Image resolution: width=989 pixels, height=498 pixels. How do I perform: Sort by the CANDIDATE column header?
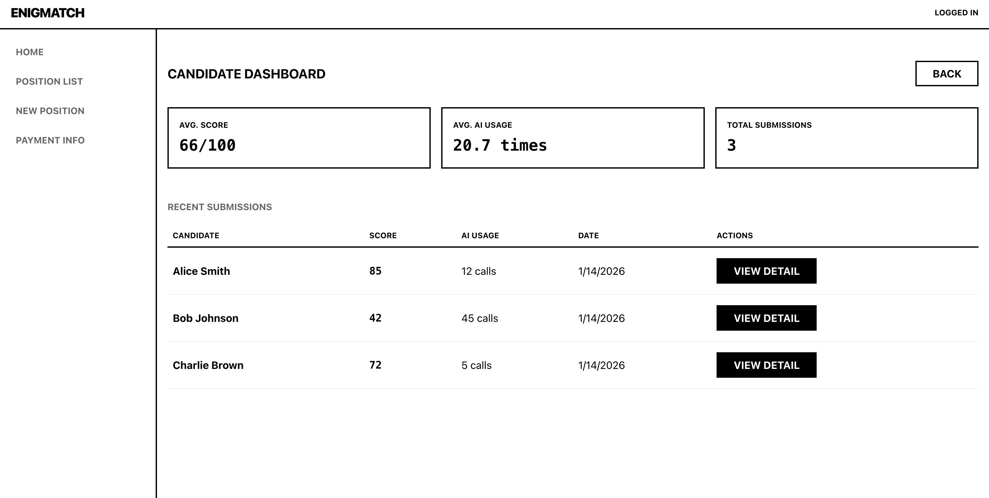196,235
